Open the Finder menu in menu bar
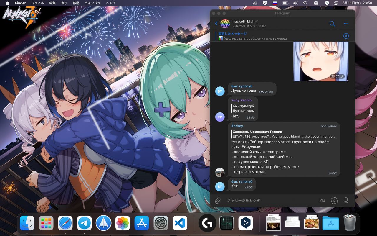 coord(20,3)
